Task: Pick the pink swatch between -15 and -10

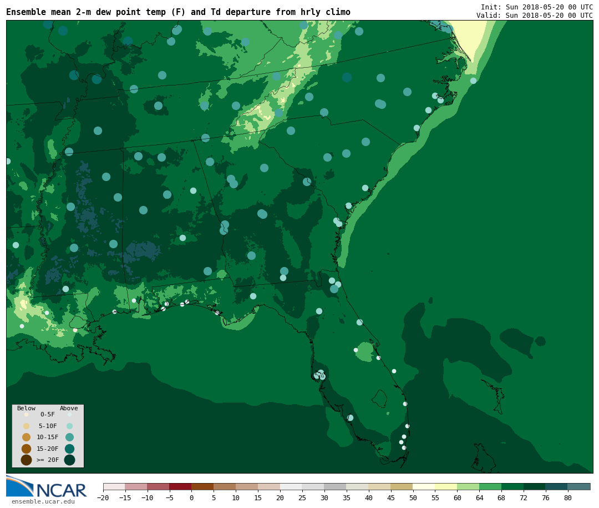Action: click(x=136, y=486)
